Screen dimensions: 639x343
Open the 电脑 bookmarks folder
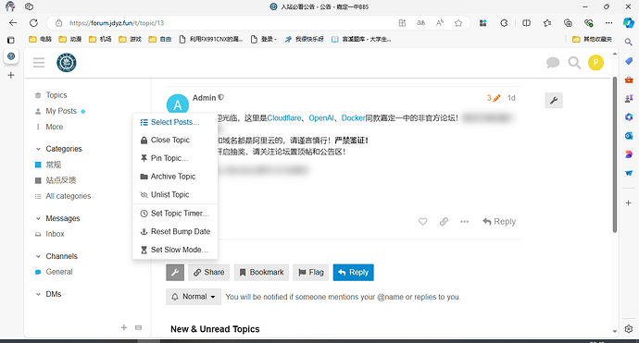40,39
